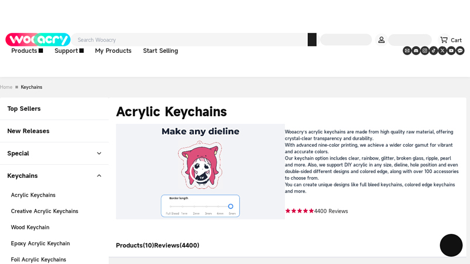The width and height of the screenshot is (470, 264).
Task: Open the Support dropdown menu
Action: (x=69, y=50)
